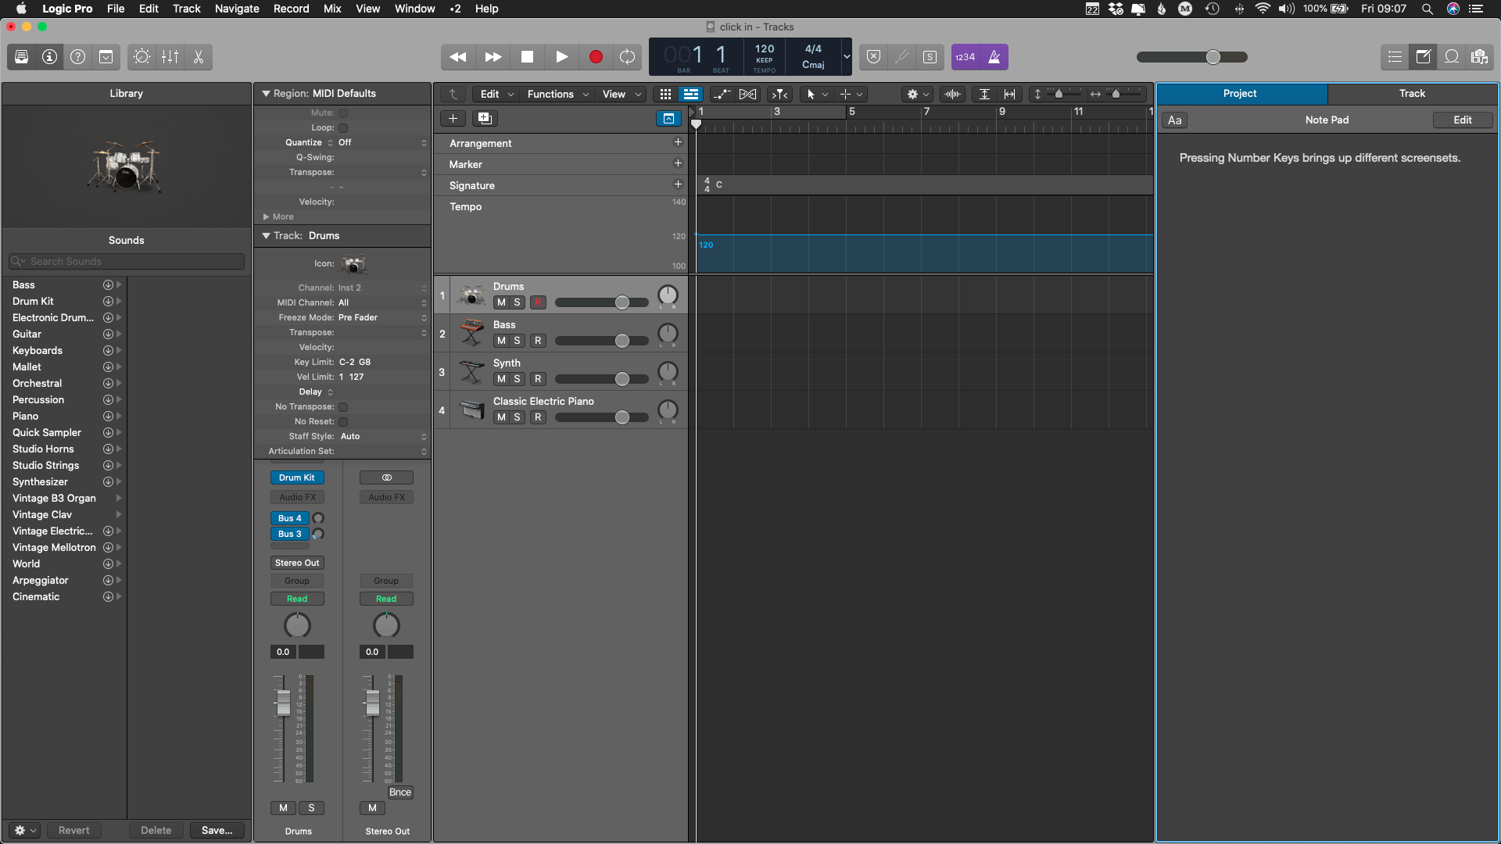Adjust the master volume slider
The height and width of the screenshot is (844, 1501).
1213,57
